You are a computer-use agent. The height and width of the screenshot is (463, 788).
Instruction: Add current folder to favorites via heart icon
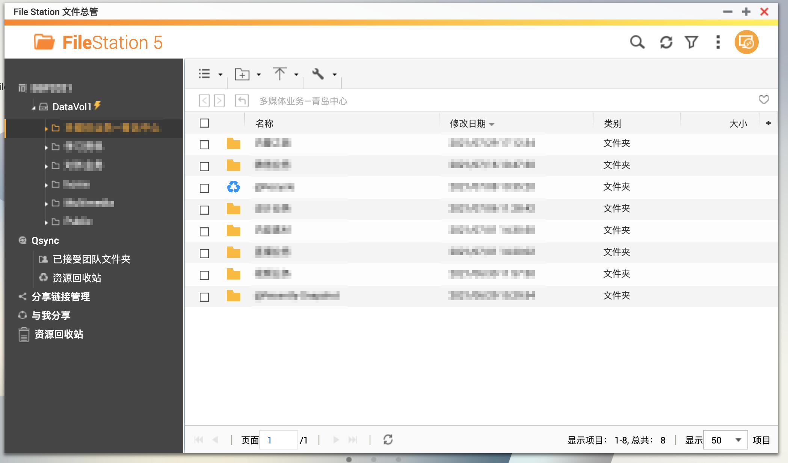point(764,99)
